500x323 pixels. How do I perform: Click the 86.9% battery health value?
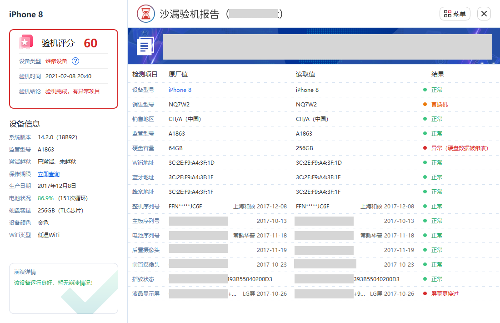coord(45,198)
